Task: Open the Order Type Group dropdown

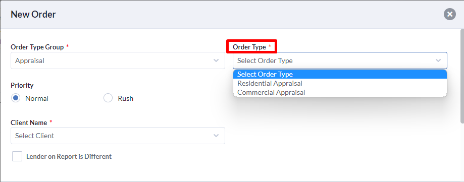Action: [118, 60]
